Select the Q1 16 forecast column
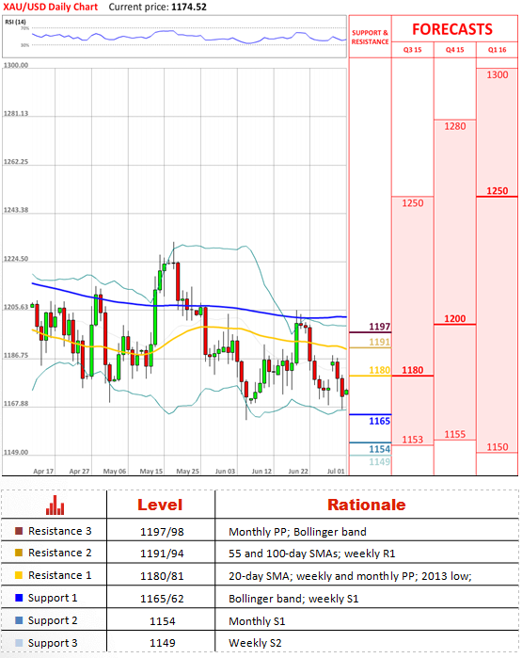Viewport: 522px width, 658px height. coord(498,50)
